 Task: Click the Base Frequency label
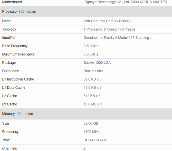(x=15, y=46)
